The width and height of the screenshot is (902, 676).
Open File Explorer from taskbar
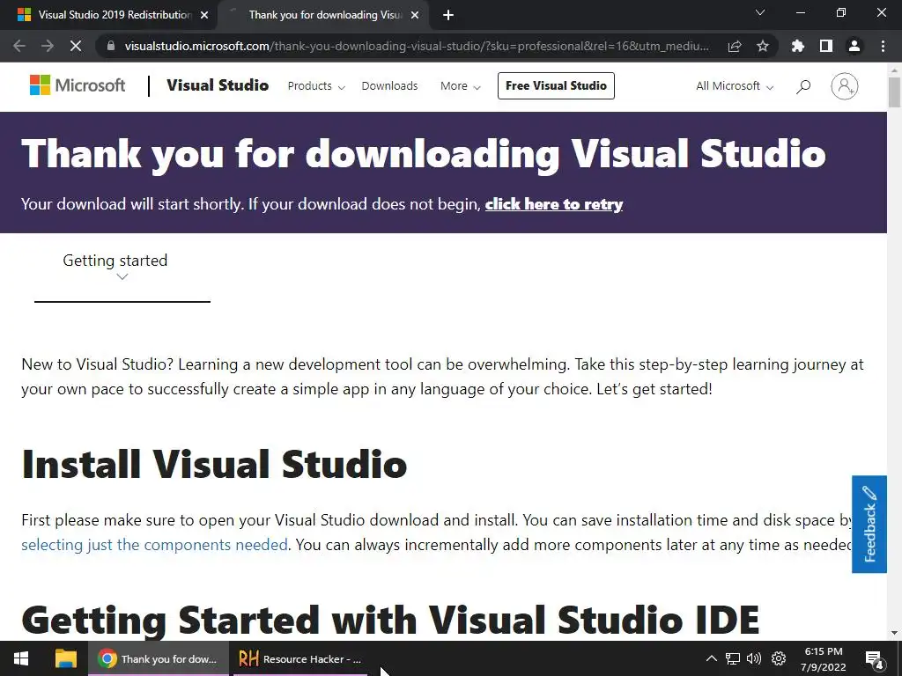[x=65, y=658]
